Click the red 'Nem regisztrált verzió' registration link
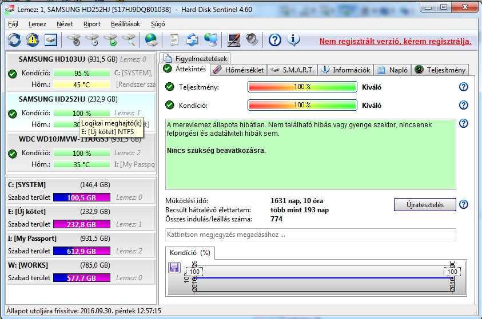 click(x=395, y=41)
